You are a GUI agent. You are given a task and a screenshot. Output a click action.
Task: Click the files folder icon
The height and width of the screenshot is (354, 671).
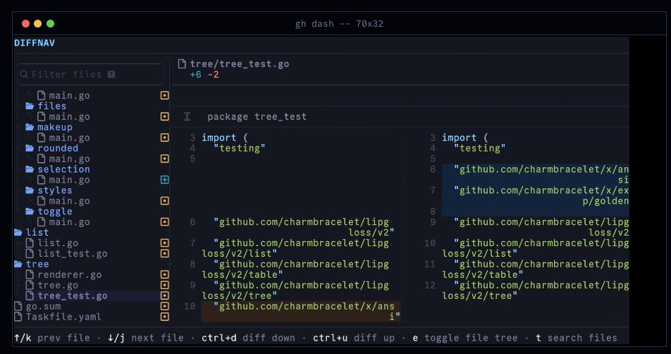[30, 106]
